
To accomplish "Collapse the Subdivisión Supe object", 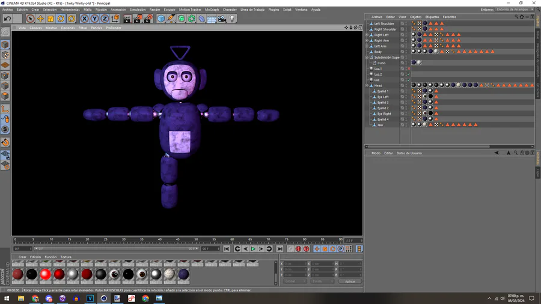I will (x=367, y=57).
